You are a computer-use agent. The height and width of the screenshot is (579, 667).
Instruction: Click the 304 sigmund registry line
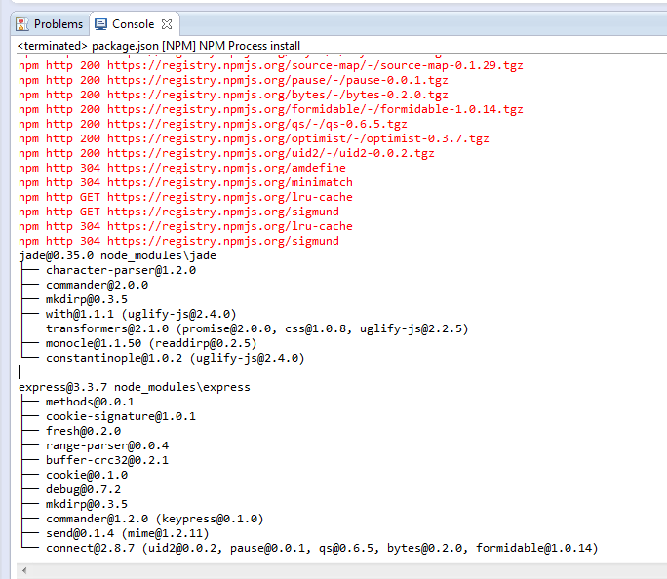pos(178,241)
